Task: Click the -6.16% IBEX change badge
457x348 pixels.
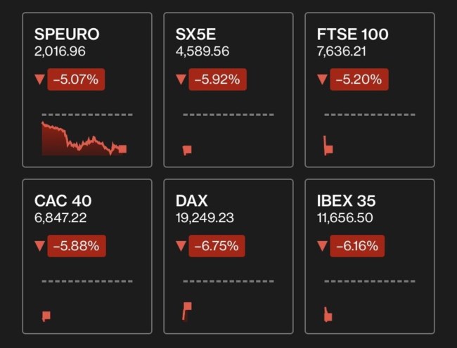Action: click(x=359, y=246)
